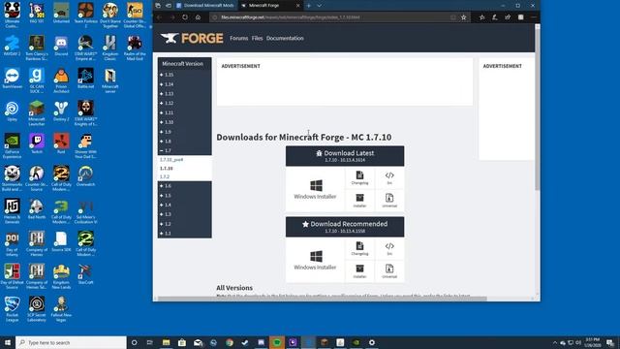The image size is (620, 349).
Task: Select version 1.7.10_pre4 in sidebar
Action: point(171,160)
